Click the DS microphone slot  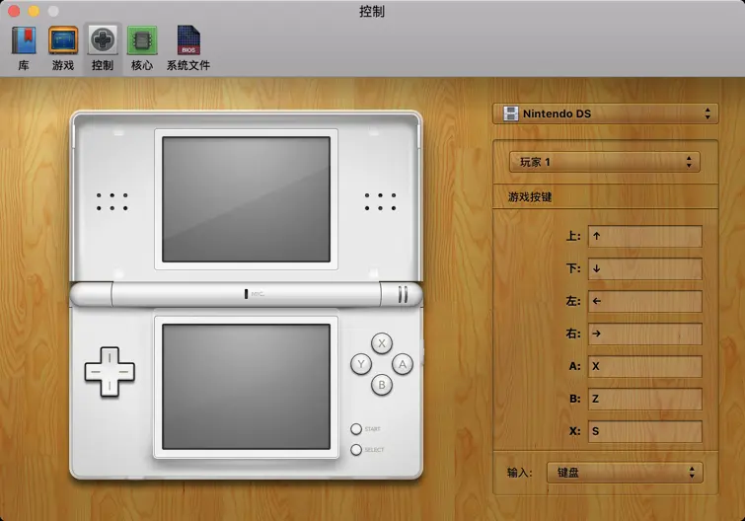tap(246, 294)
